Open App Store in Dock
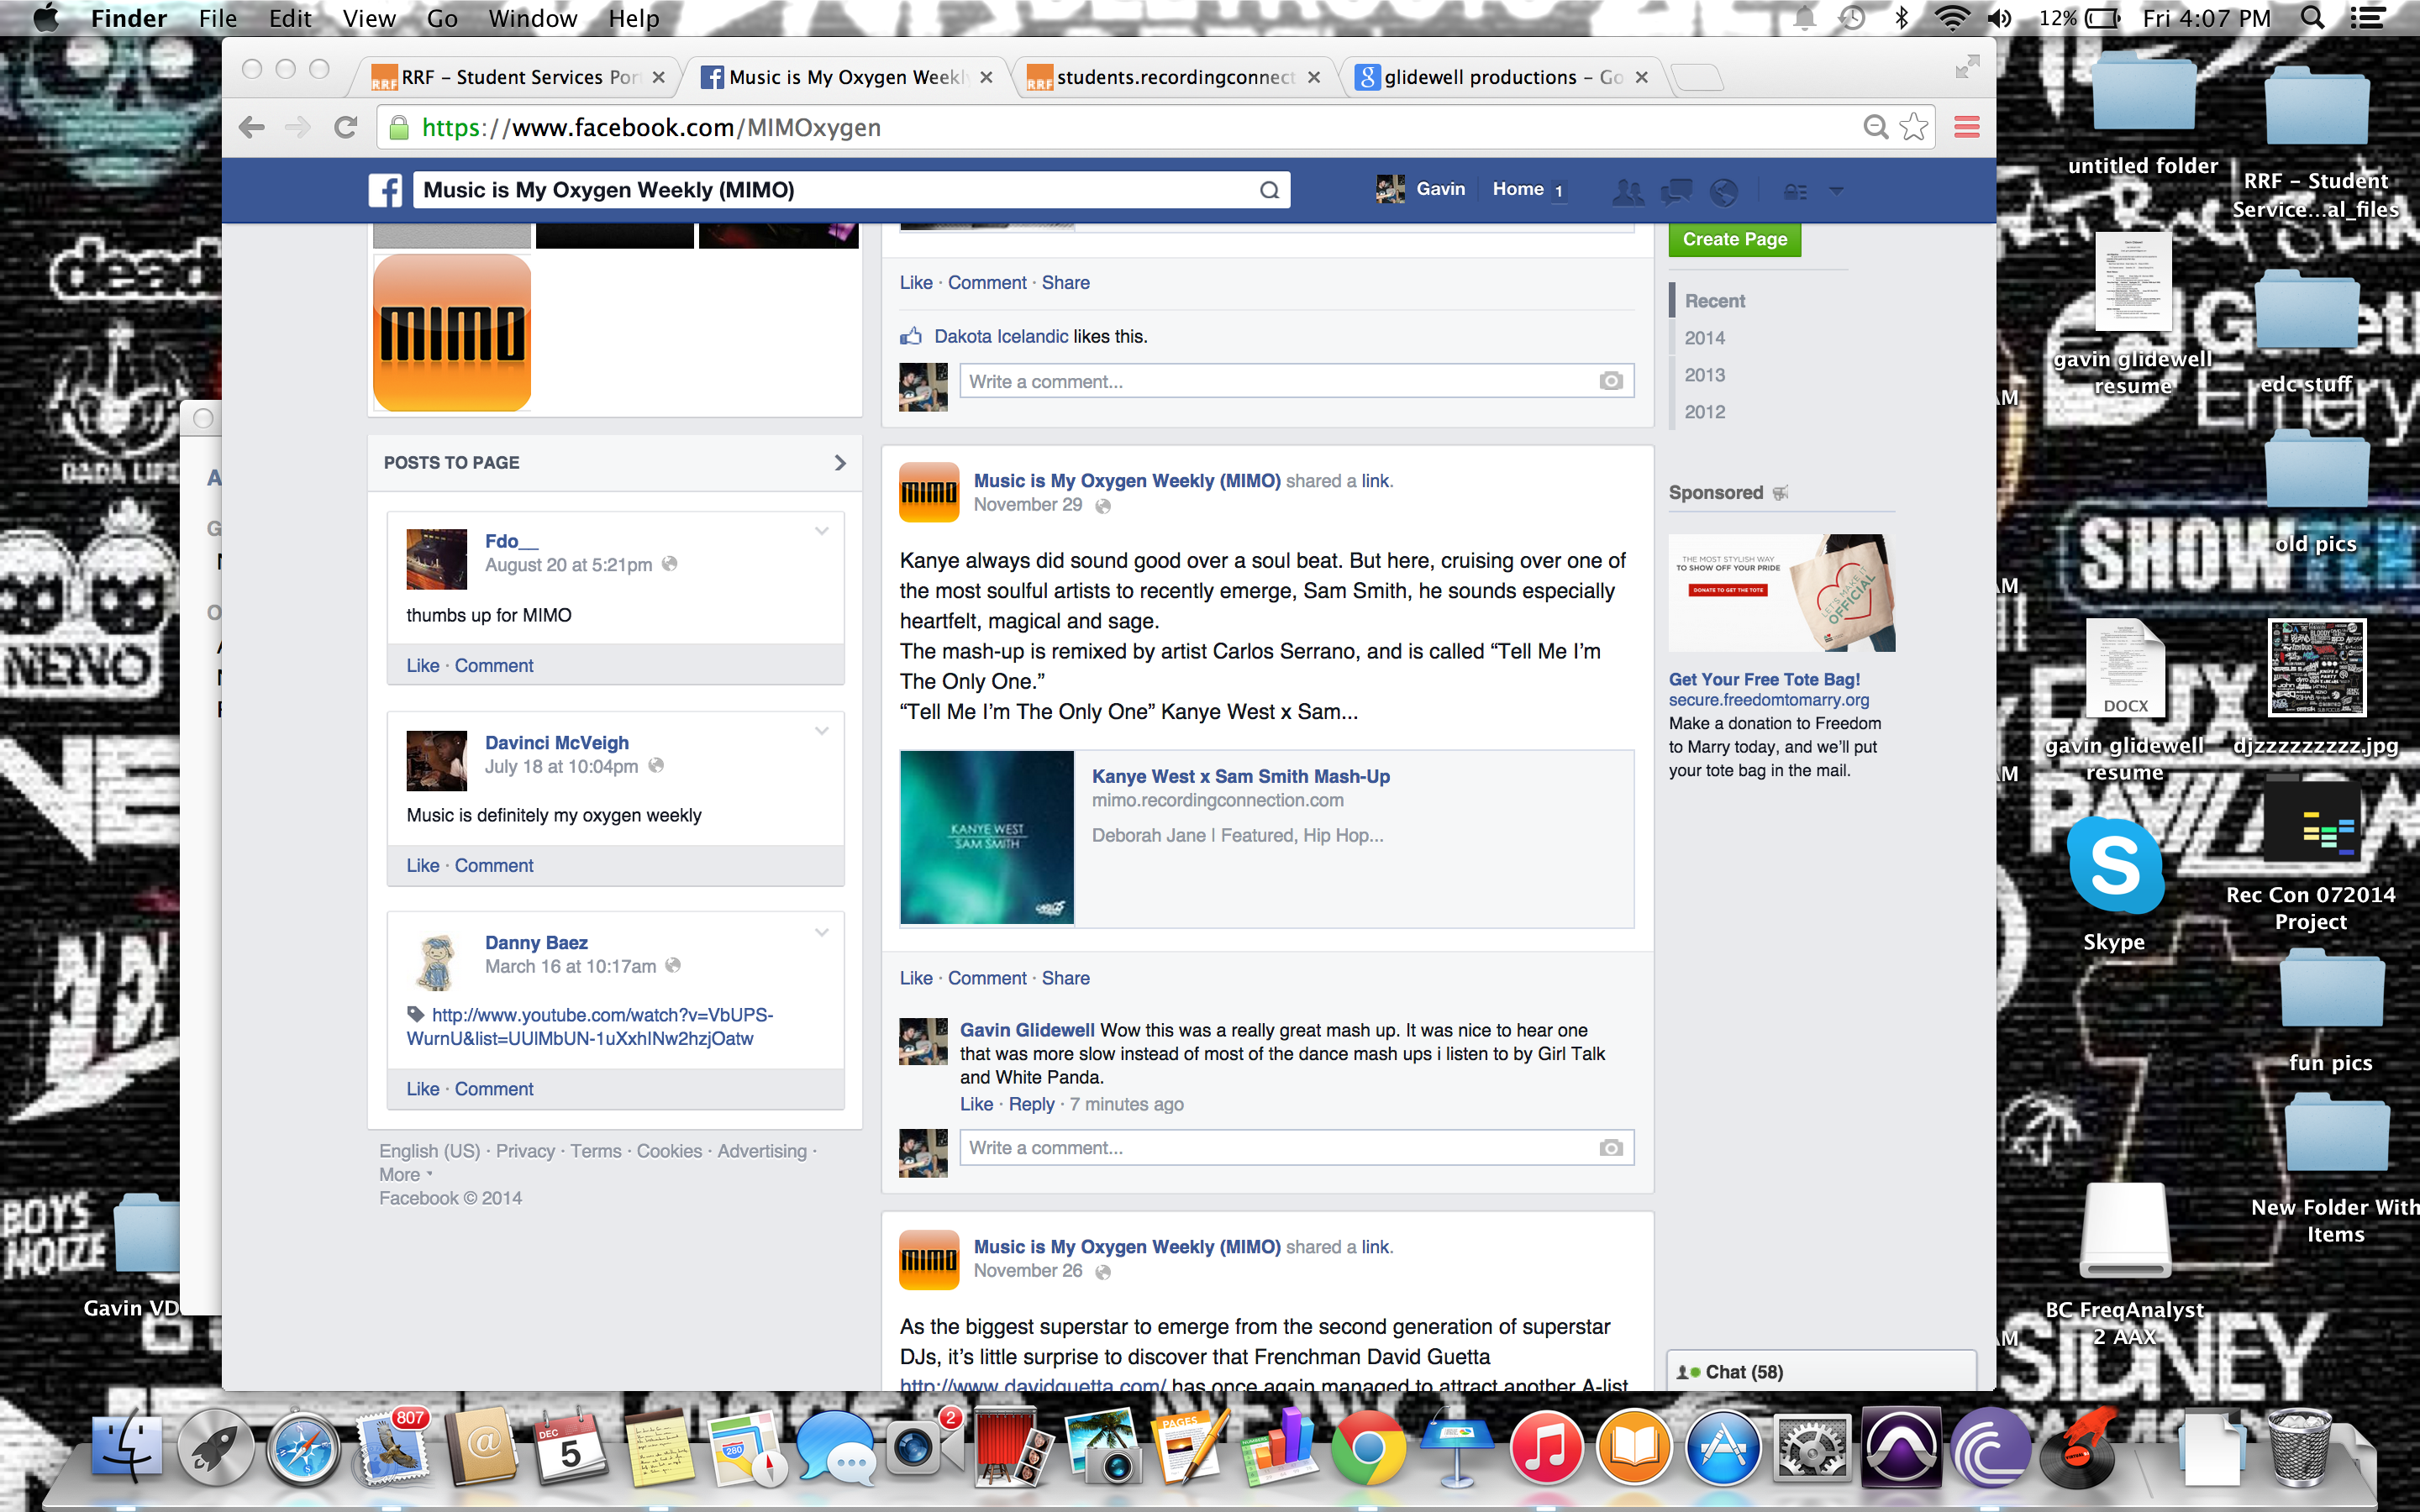 tap(1723, 1449)
